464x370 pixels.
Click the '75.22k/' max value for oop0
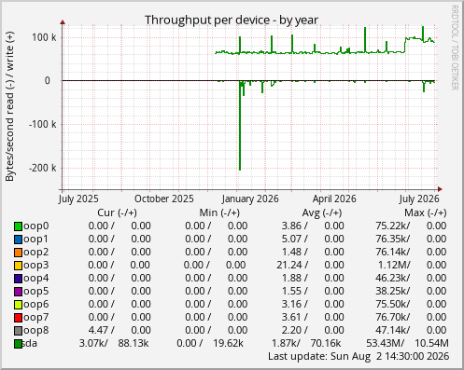[x=393, y=226]
